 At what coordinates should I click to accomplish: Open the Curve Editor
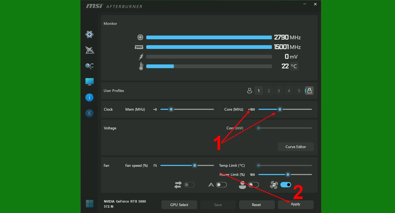(x=296, y=147)
